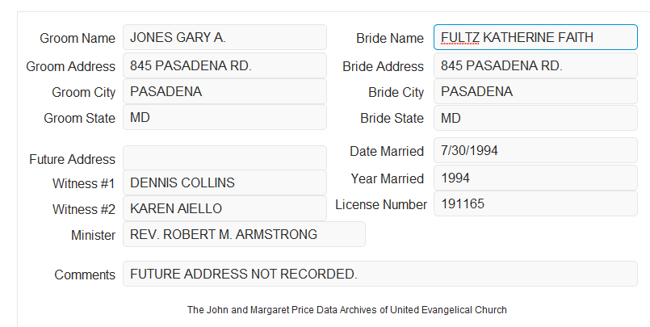The width and height of the screenshot is (650, 327).
Task: Click the Bride Address field
Action: 535,66
